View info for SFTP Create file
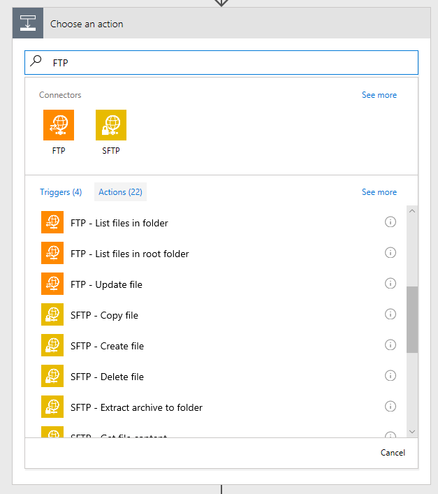Viewport: 438px width, 494px height. tap(390, 345)
